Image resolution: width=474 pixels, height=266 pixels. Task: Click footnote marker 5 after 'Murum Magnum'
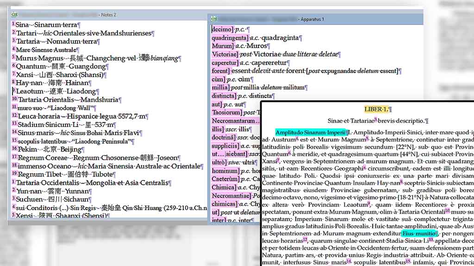pos(367,139)
